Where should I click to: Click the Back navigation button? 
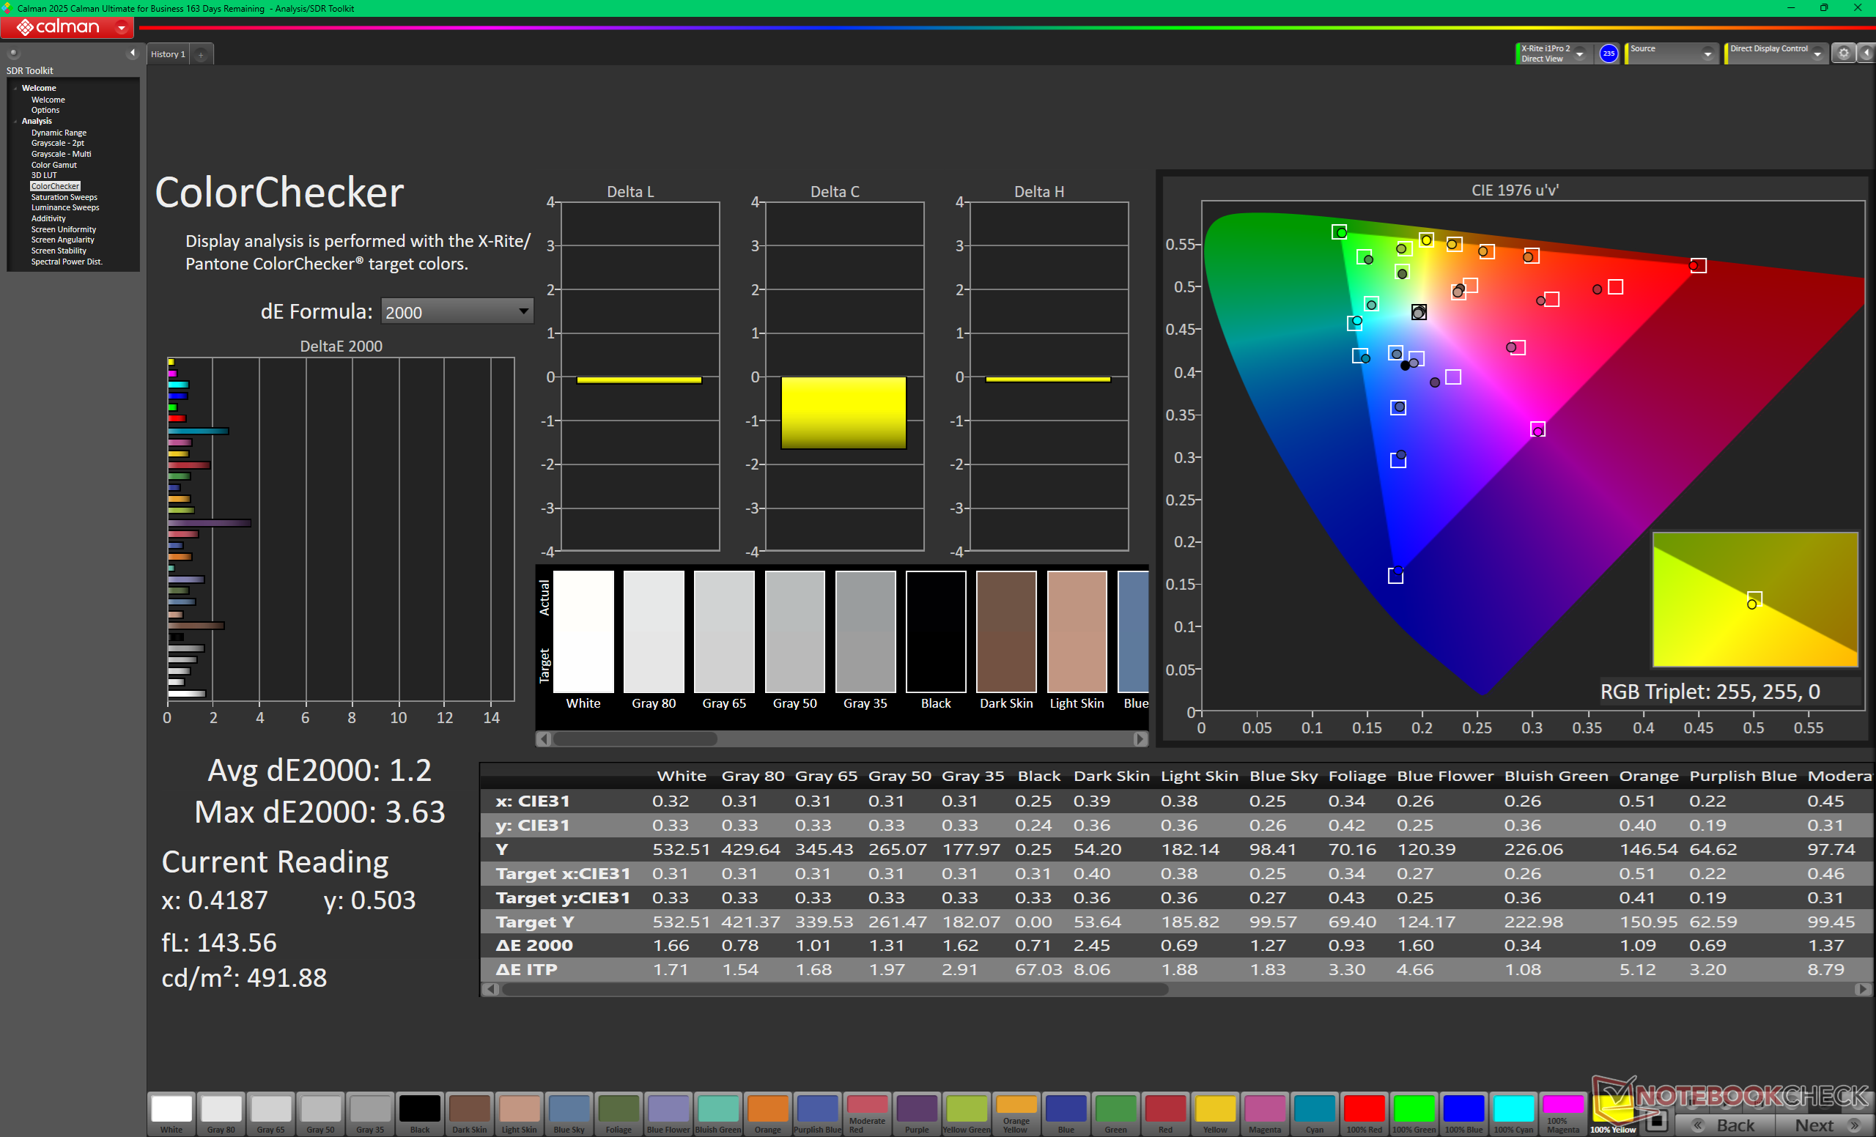[x=1726, y=1125]
